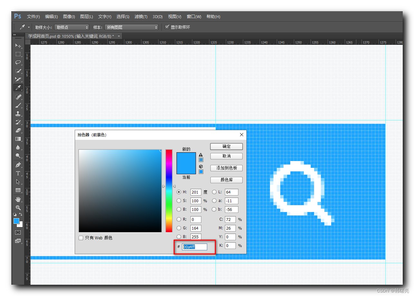Open the 取样大小 dropdown
The width and height of the screenshot is (414, 296).
tap(72, 27)
